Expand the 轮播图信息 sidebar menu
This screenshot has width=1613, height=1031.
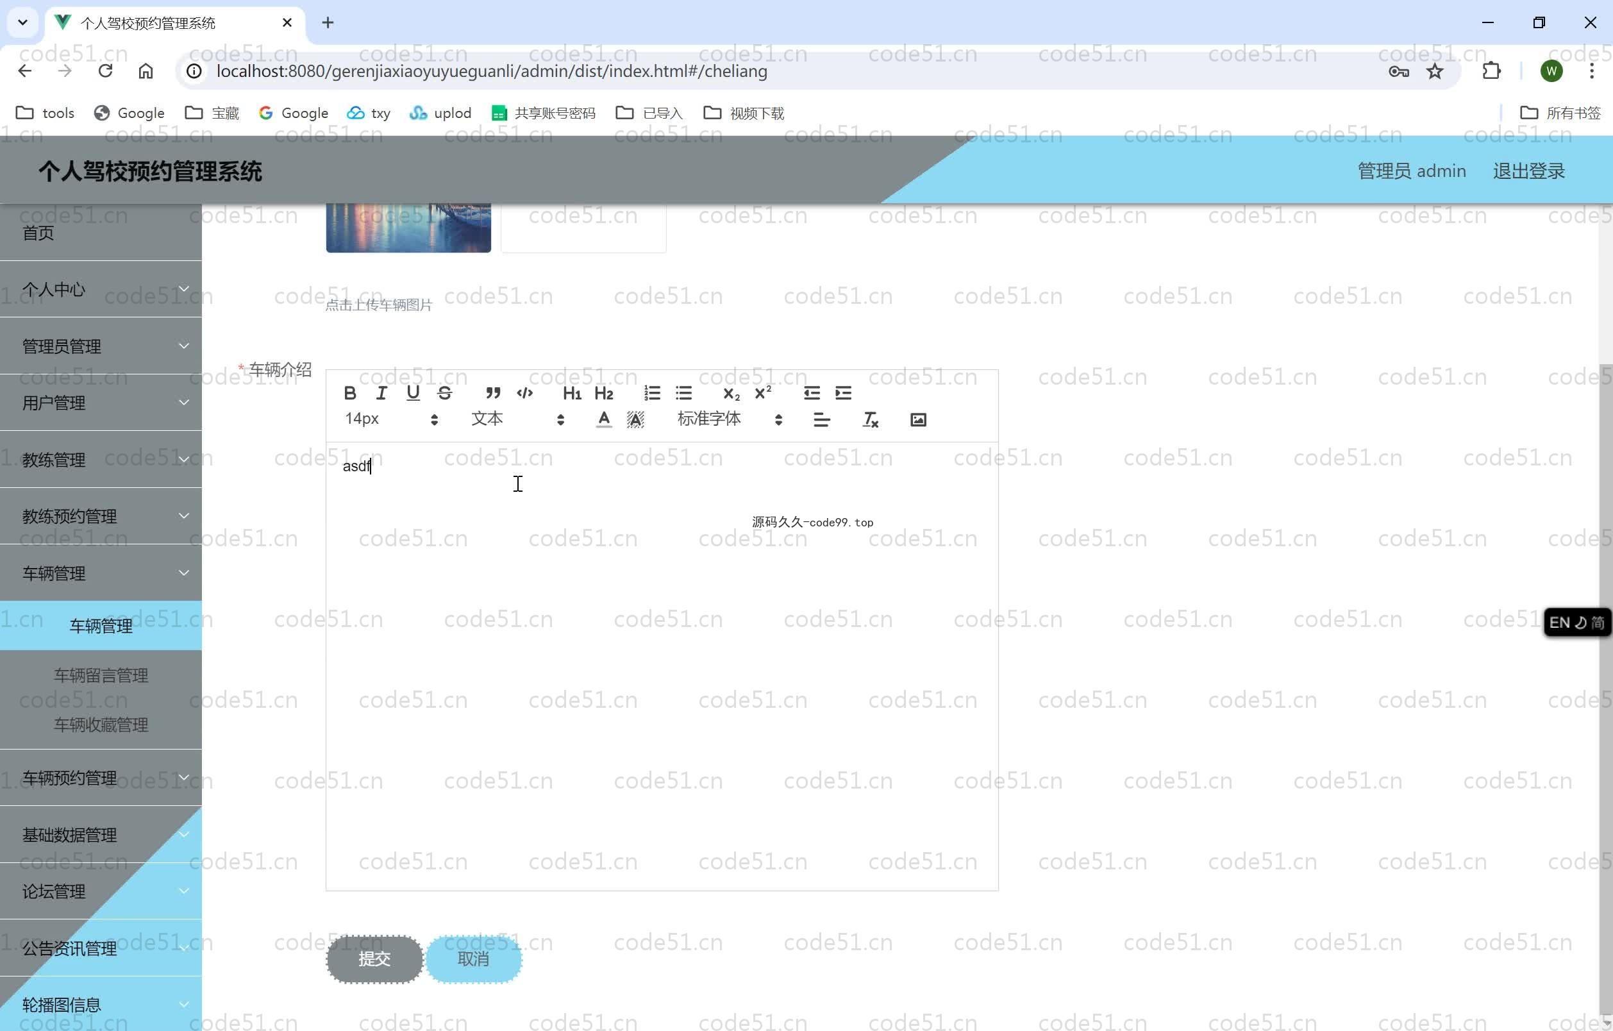coord(101,1005)
